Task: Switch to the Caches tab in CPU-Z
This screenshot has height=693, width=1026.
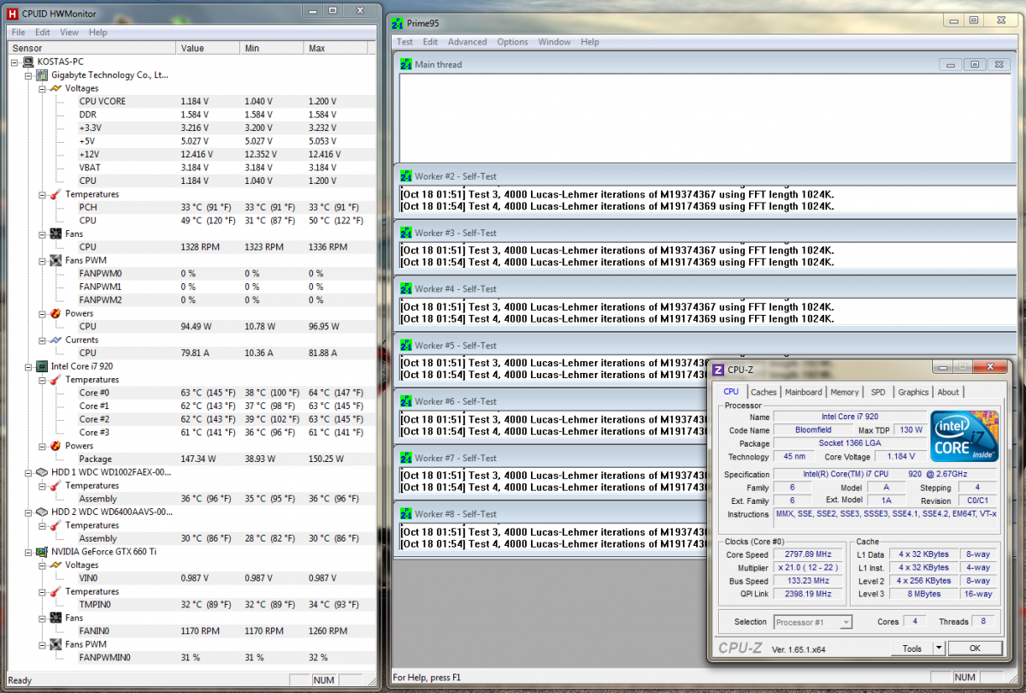Action: [764, 392]
